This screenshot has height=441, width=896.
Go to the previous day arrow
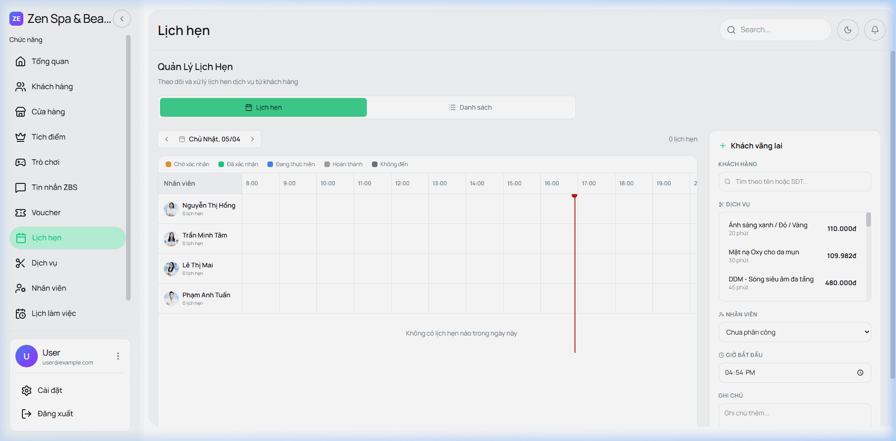[167, 139]
